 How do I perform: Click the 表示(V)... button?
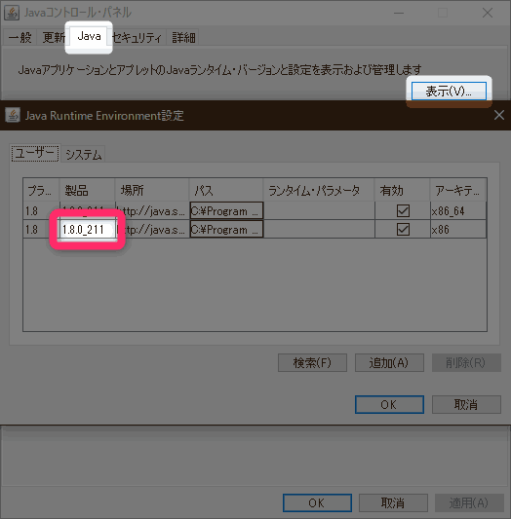(449, 91)
